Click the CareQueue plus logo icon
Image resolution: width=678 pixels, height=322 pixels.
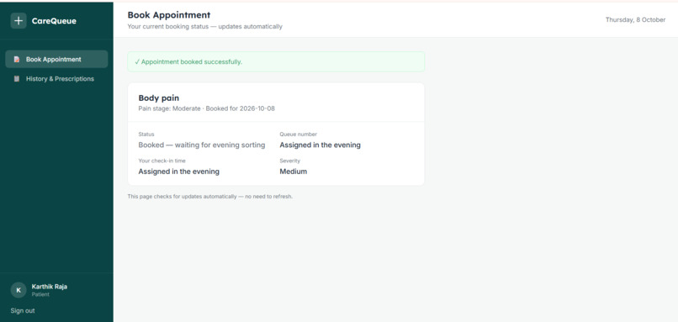(19, 21)
